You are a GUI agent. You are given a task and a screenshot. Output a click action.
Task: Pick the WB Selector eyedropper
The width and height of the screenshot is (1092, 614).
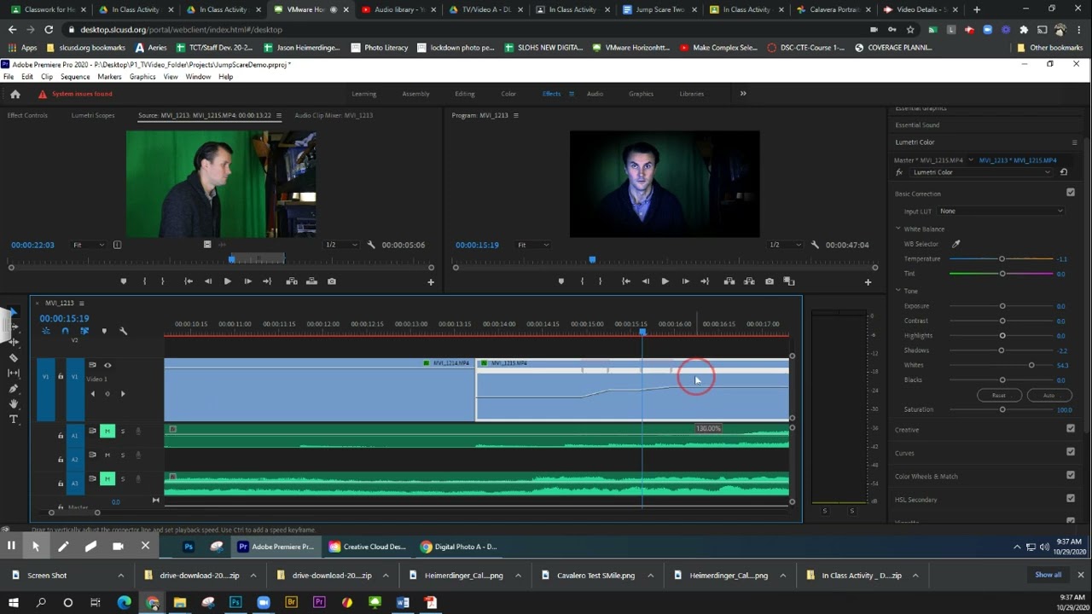coord(955,244)
